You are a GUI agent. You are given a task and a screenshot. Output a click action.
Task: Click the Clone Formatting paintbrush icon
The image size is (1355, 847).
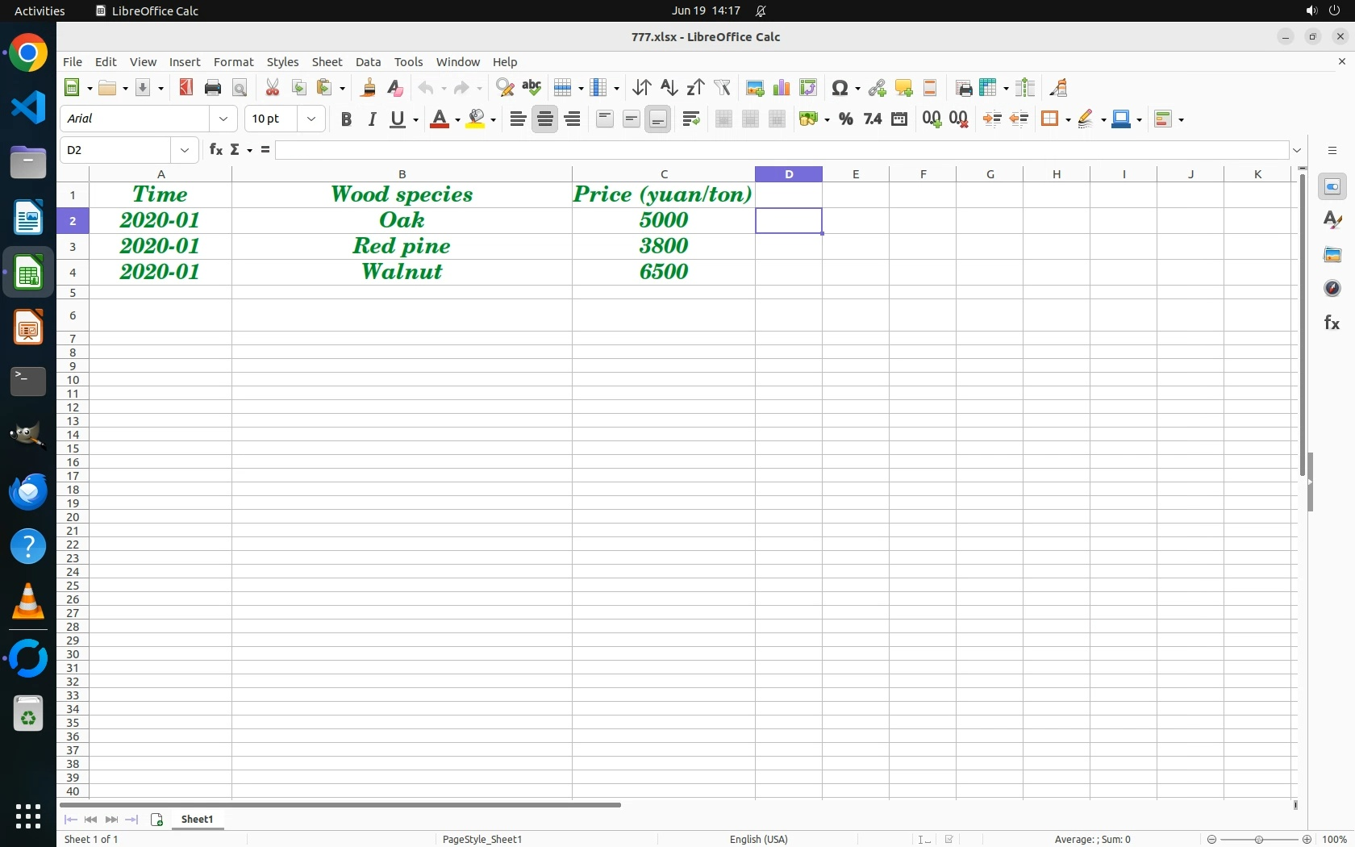click(369, 88)
